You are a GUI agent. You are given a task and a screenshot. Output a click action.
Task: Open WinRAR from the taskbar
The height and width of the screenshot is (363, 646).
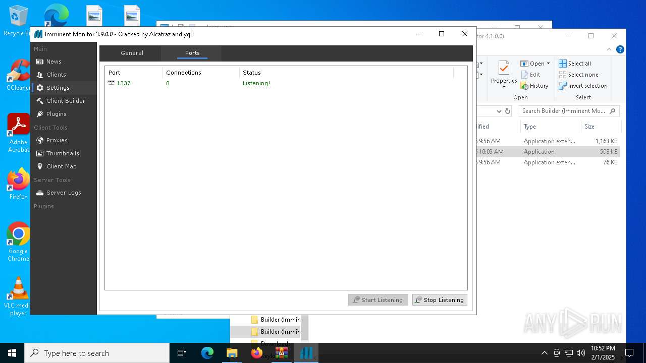(281, 353)
